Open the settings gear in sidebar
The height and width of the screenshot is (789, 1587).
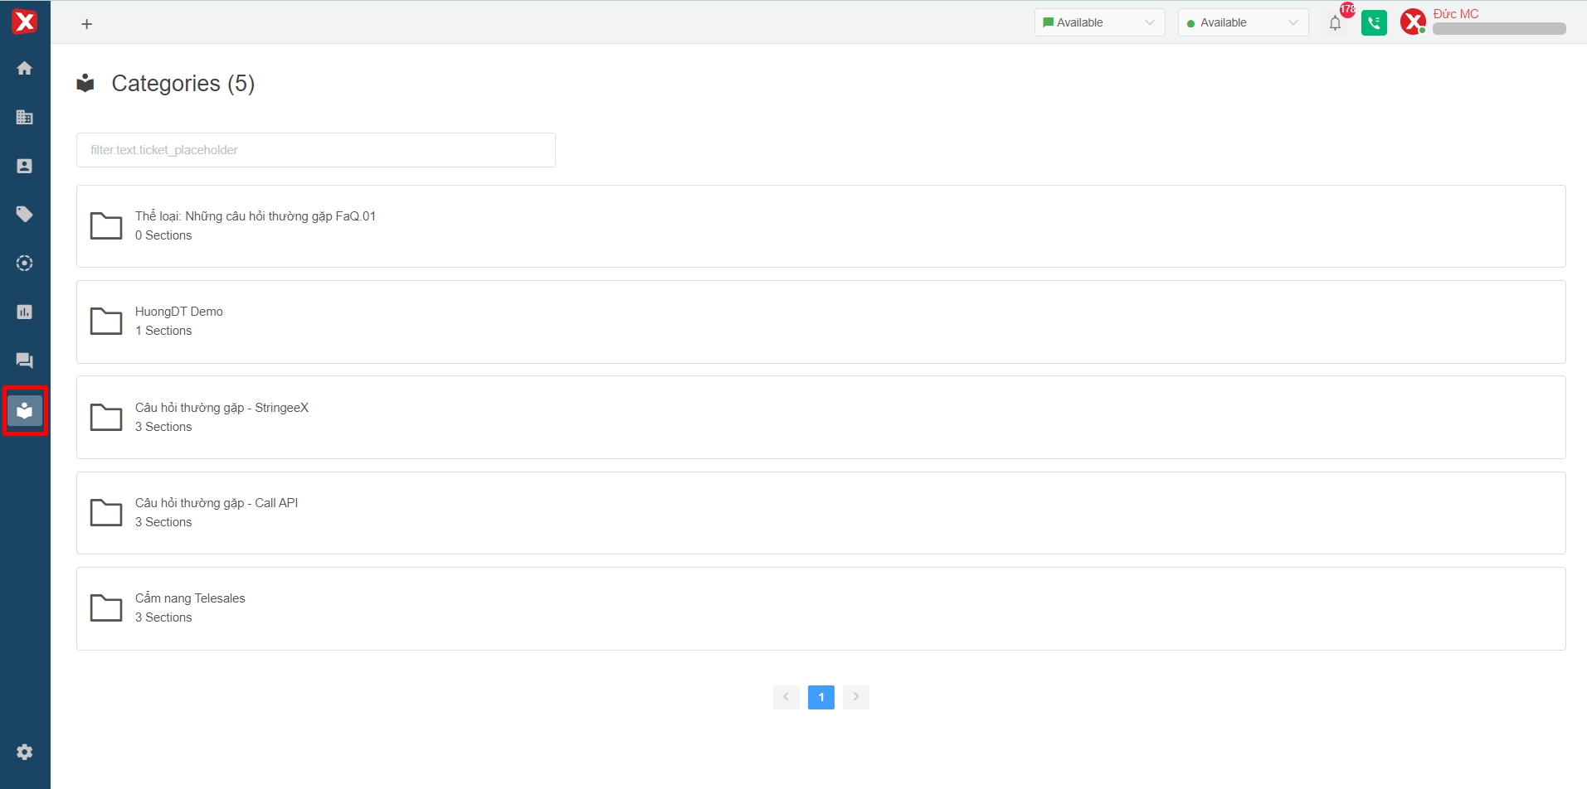25,752
